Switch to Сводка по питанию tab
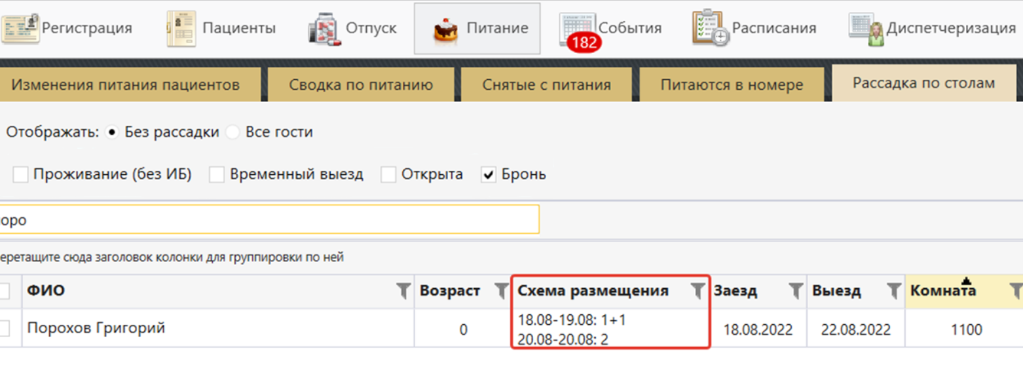 (361, 85)
